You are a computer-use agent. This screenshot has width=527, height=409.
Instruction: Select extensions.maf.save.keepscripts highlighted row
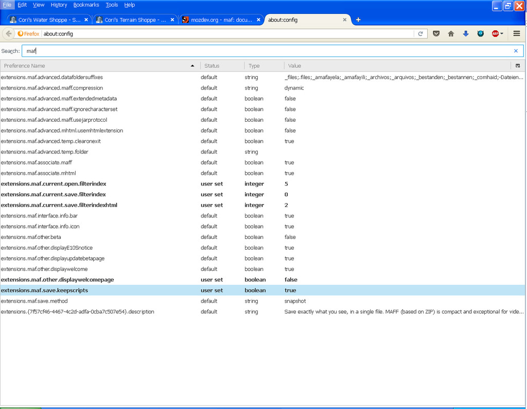(x=262, y=290)
